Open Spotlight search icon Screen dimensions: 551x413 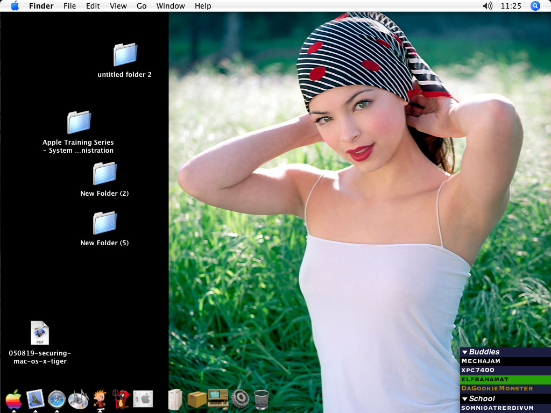(x=535, y=6)
